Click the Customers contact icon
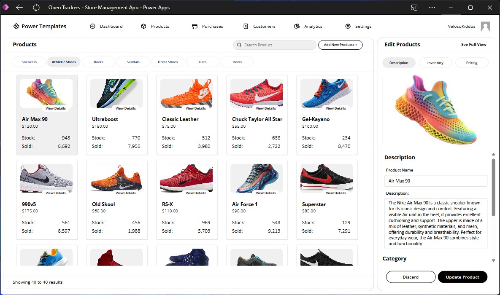Viewport: 500px width, 295px height. pos(246,27)
